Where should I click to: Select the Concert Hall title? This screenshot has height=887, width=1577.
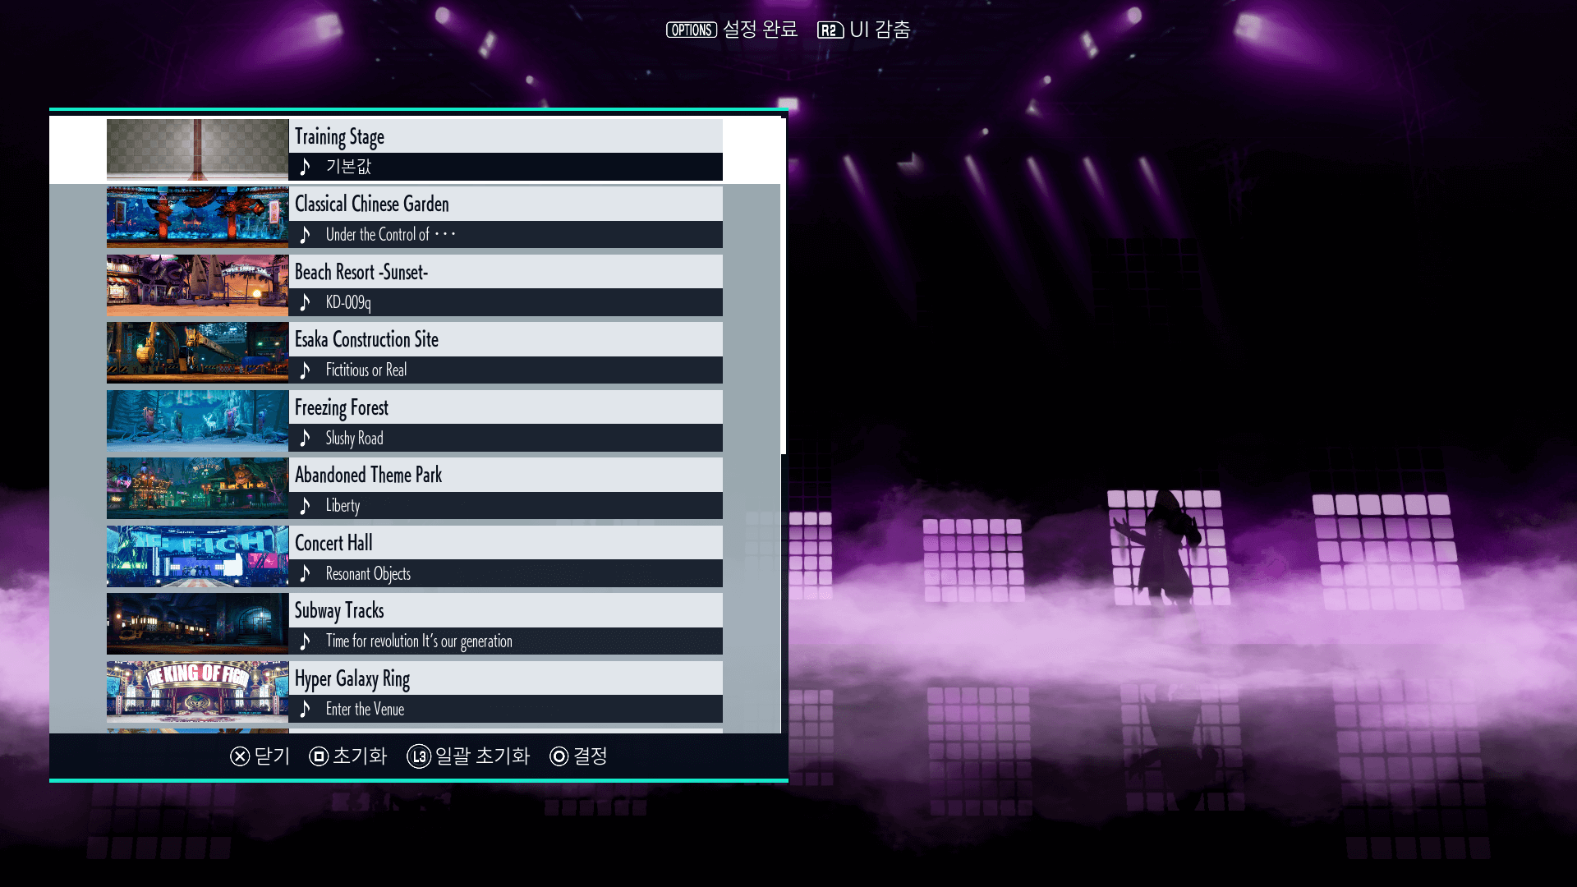(333, 543)
